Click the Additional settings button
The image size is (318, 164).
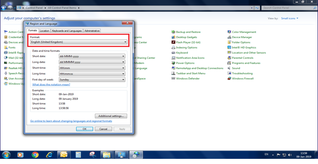tap(111, 116)
